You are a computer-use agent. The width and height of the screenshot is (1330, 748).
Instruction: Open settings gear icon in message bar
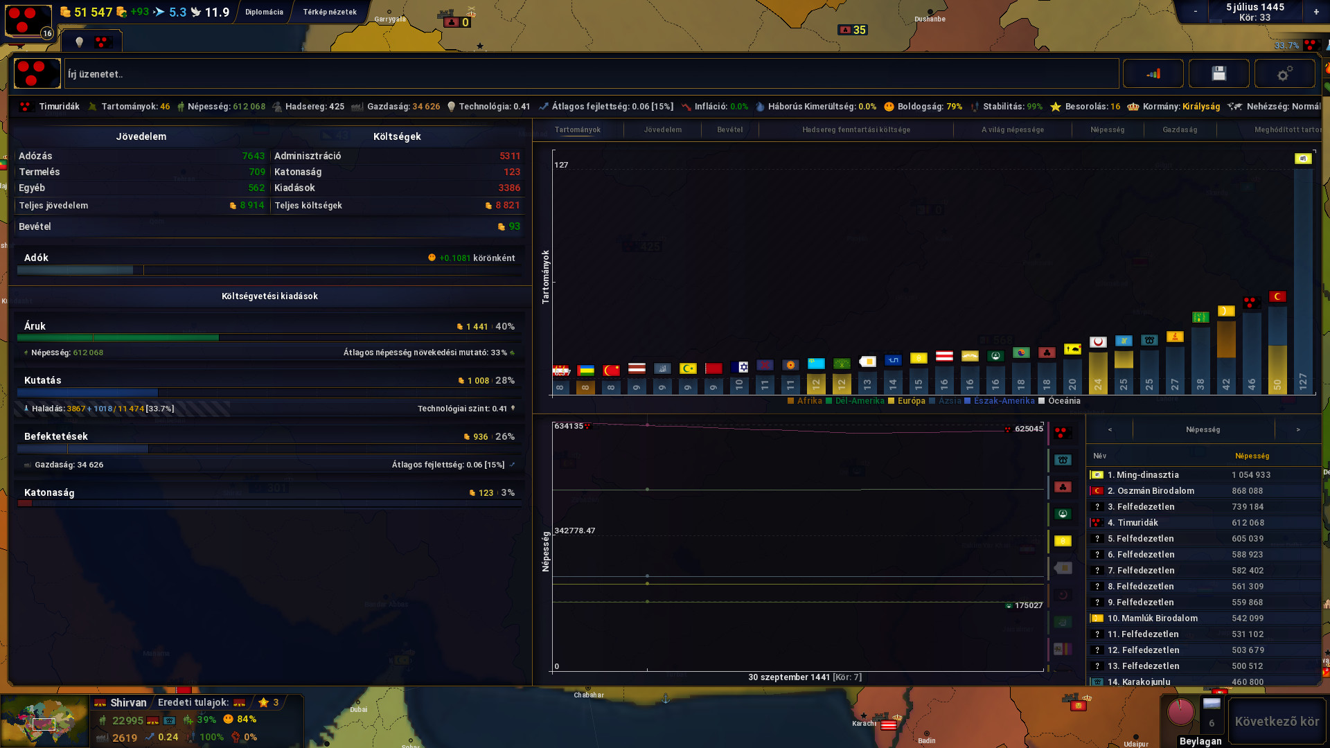point(1284,73)
